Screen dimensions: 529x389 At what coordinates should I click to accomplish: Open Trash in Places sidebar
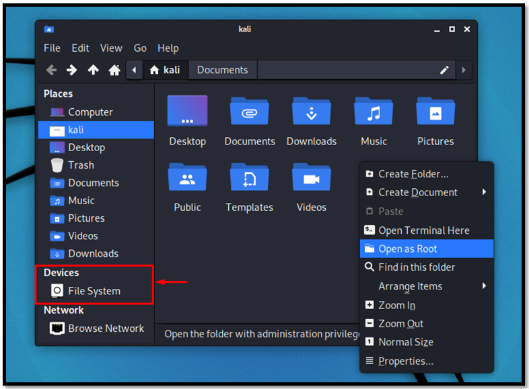click(x=96, y=165)
